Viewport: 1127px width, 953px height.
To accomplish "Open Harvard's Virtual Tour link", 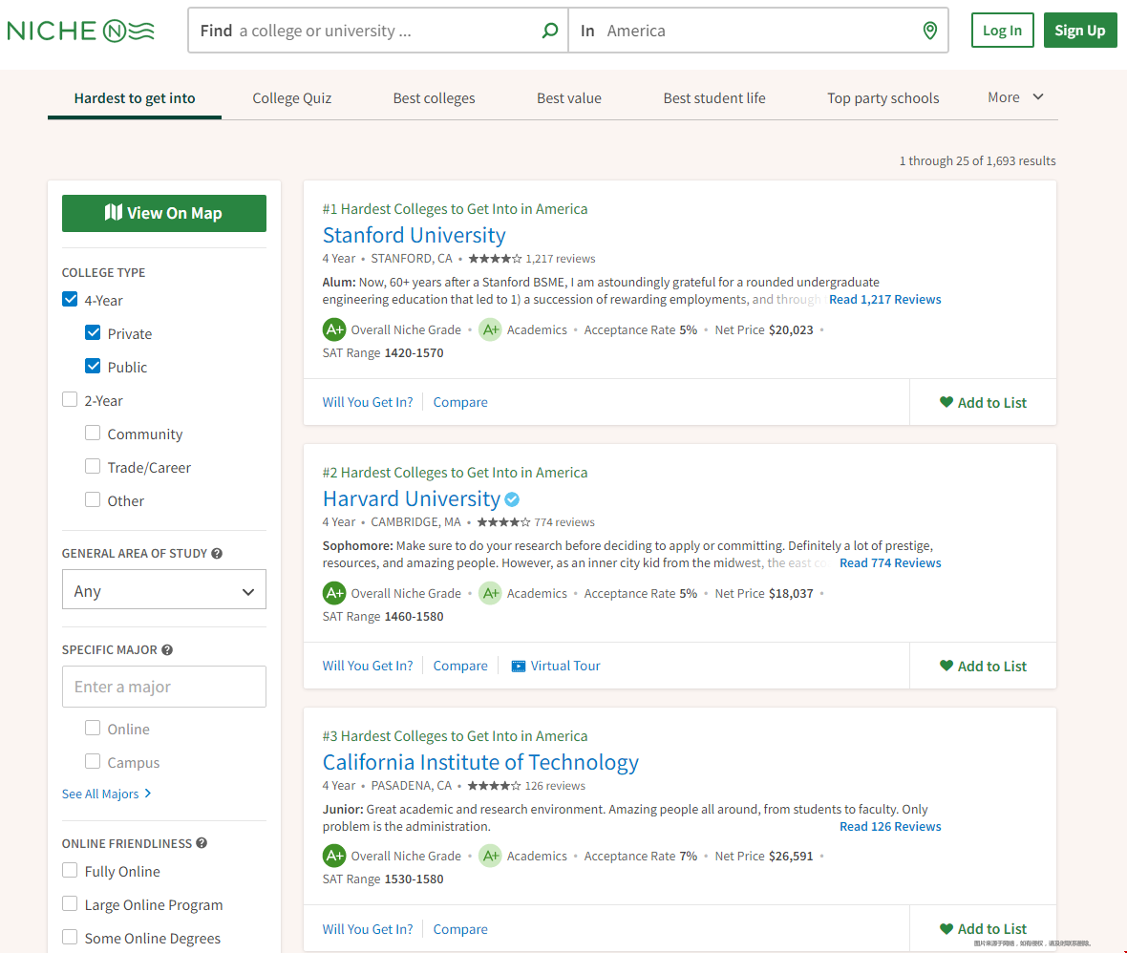I will point(556,667).
